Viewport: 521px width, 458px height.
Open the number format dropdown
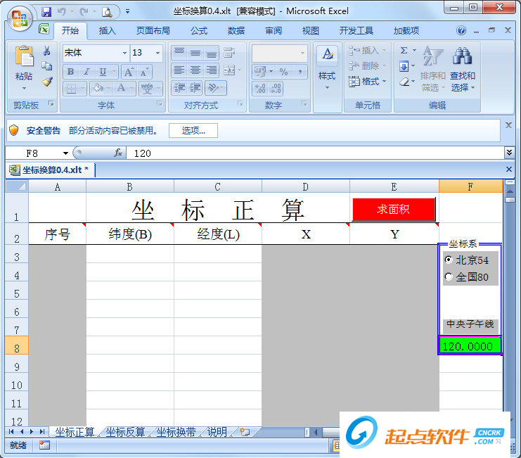(x=302, y=53)
